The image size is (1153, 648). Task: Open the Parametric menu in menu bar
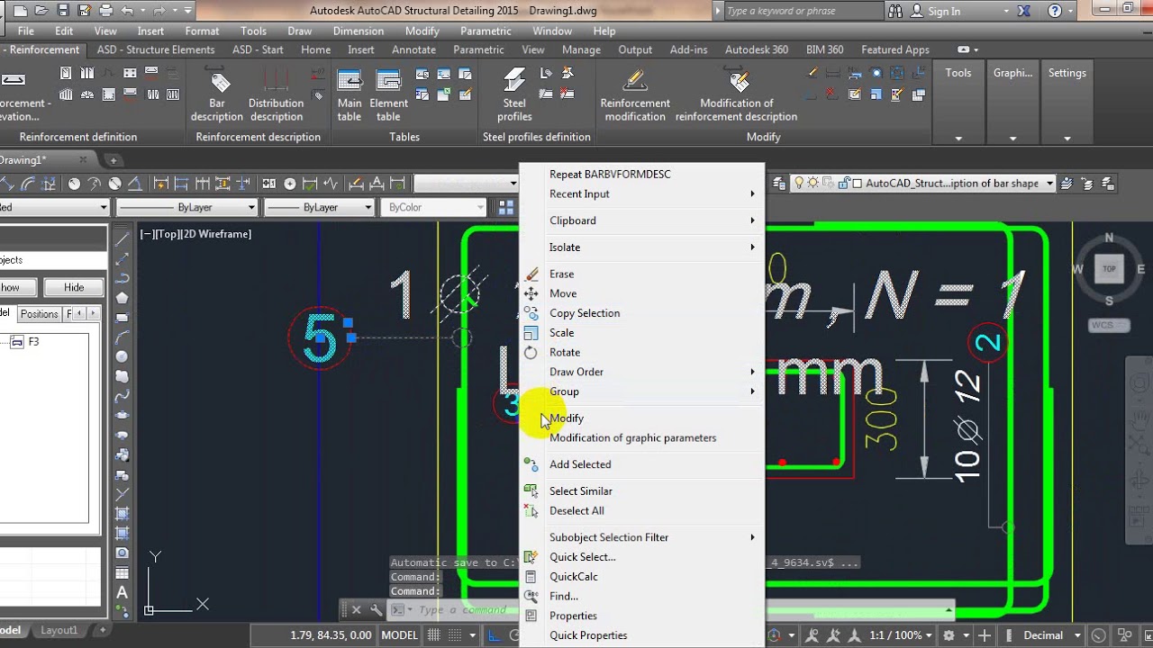(486, 31)
